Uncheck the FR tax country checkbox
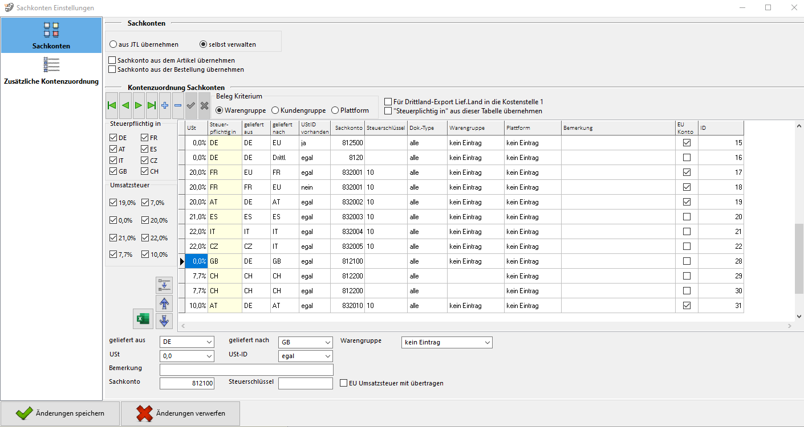This screenshot has height=427, width=804. coord(145,138)
